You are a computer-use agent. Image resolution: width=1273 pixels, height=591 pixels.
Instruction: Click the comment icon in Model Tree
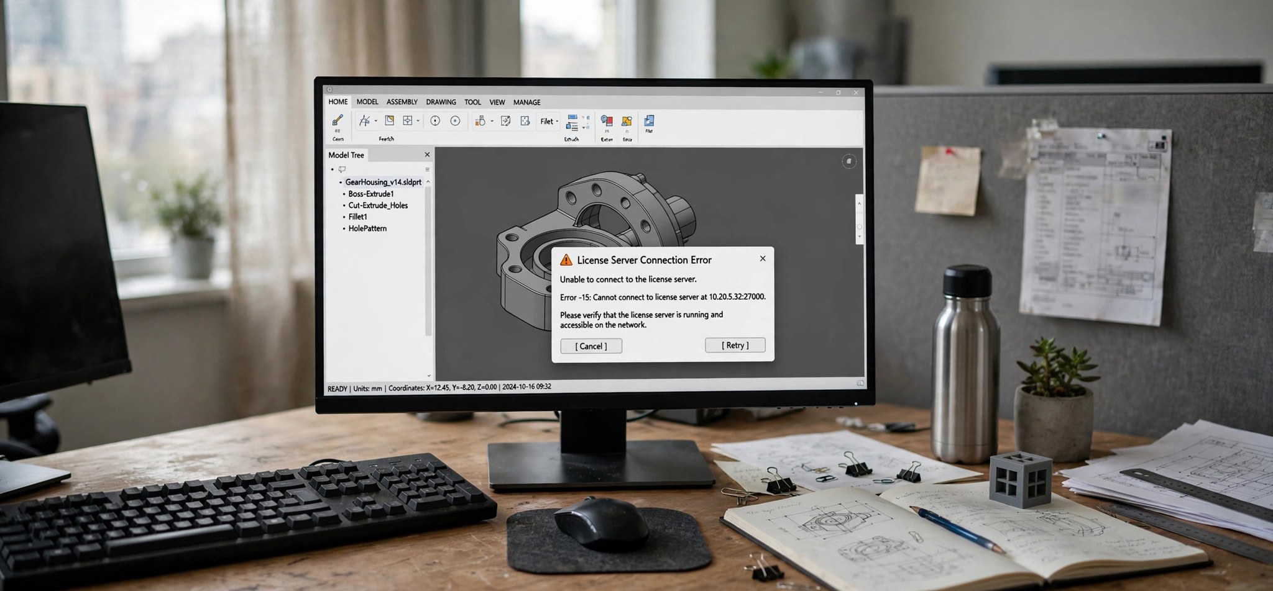(342, 169)
